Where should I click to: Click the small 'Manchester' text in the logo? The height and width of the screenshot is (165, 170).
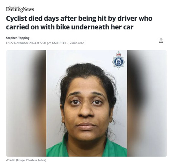[x=14, y=7]
